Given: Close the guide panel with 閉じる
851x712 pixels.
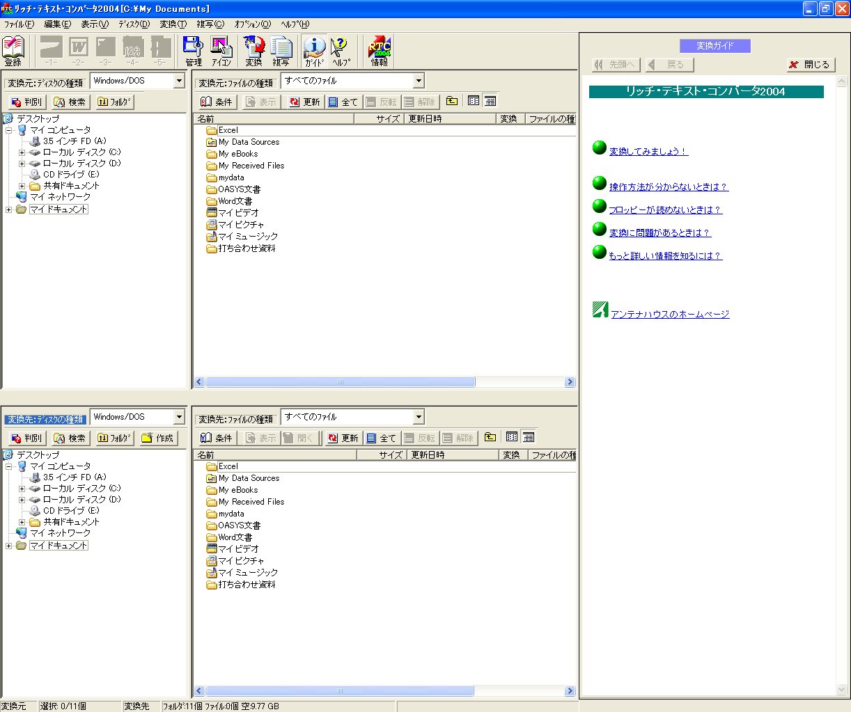Looking at the screenshot, I should 811,65.
